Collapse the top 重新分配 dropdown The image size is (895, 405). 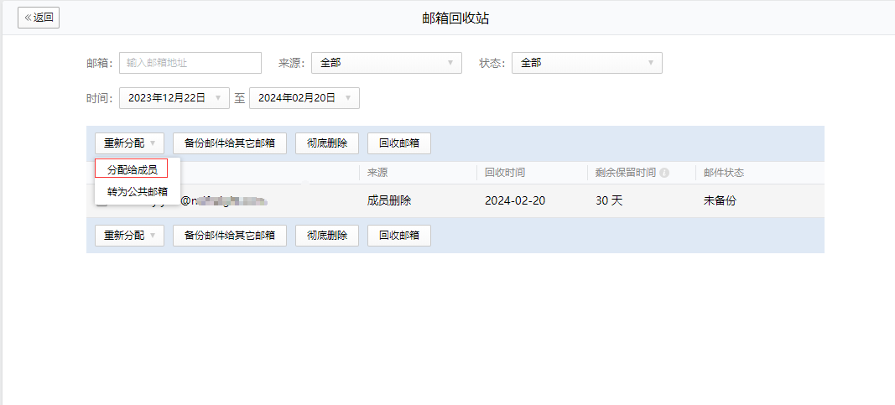pos(129,143)
